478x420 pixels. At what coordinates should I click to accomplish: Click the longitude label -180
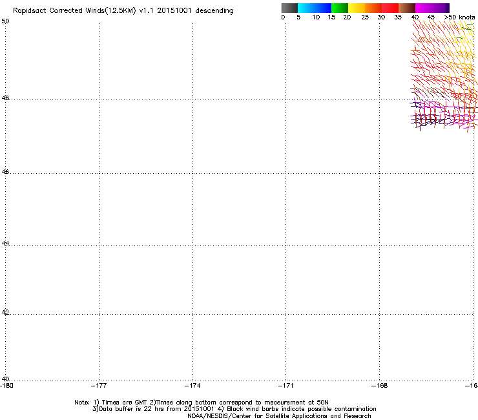[x=6, y=386]
